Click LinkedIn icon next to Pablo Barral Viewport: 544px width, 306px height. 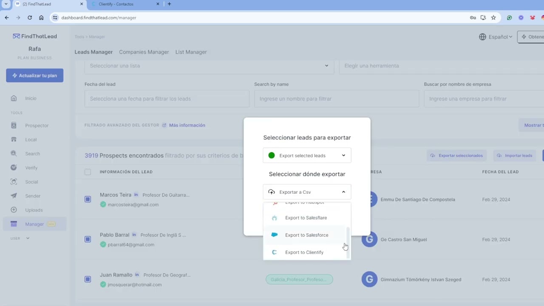(134, 235)
